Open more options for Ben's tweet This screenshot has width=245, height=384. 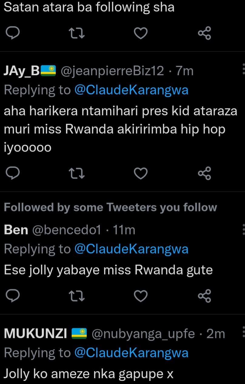[x=243, y=229]
